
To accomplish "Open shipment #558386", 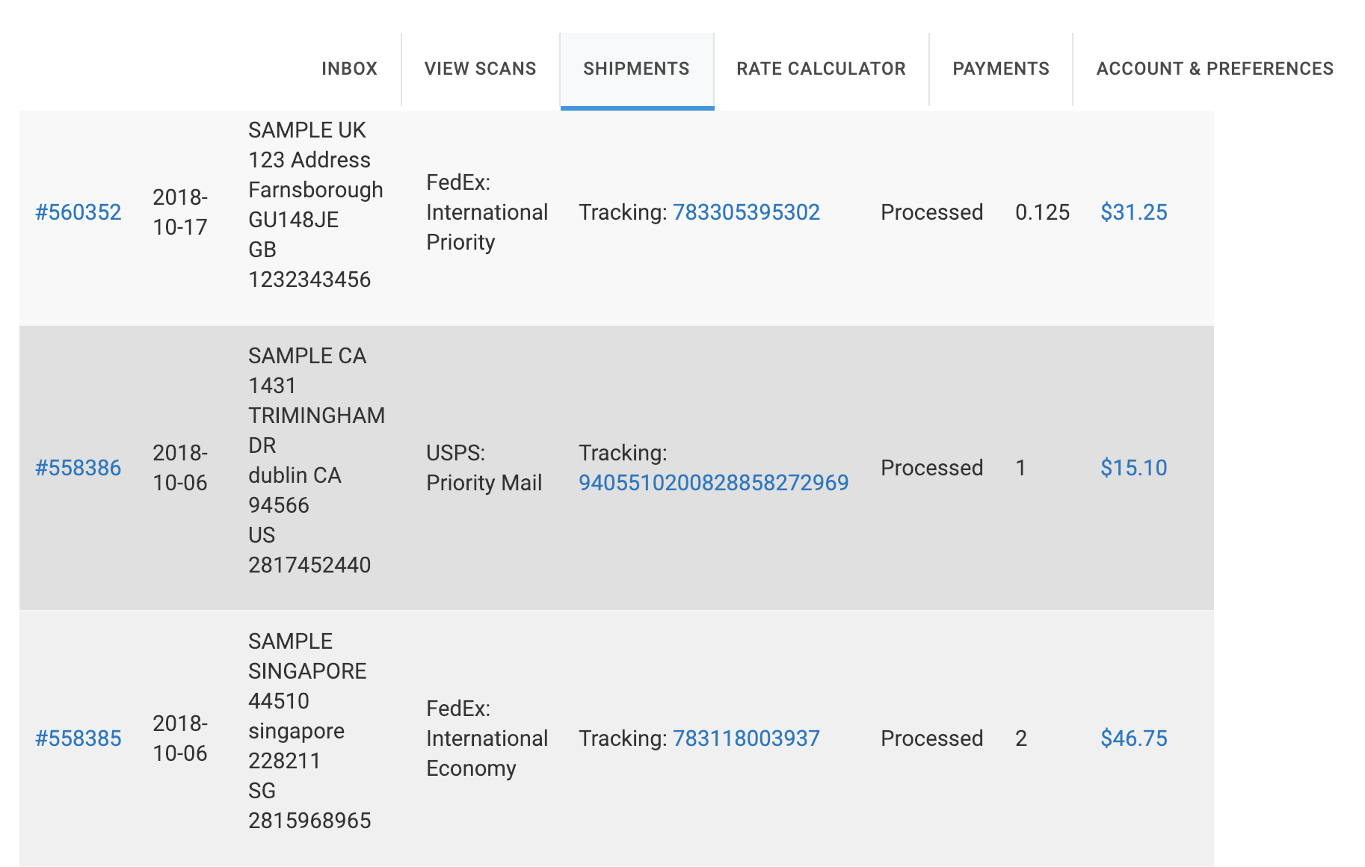I will (78, 468).
